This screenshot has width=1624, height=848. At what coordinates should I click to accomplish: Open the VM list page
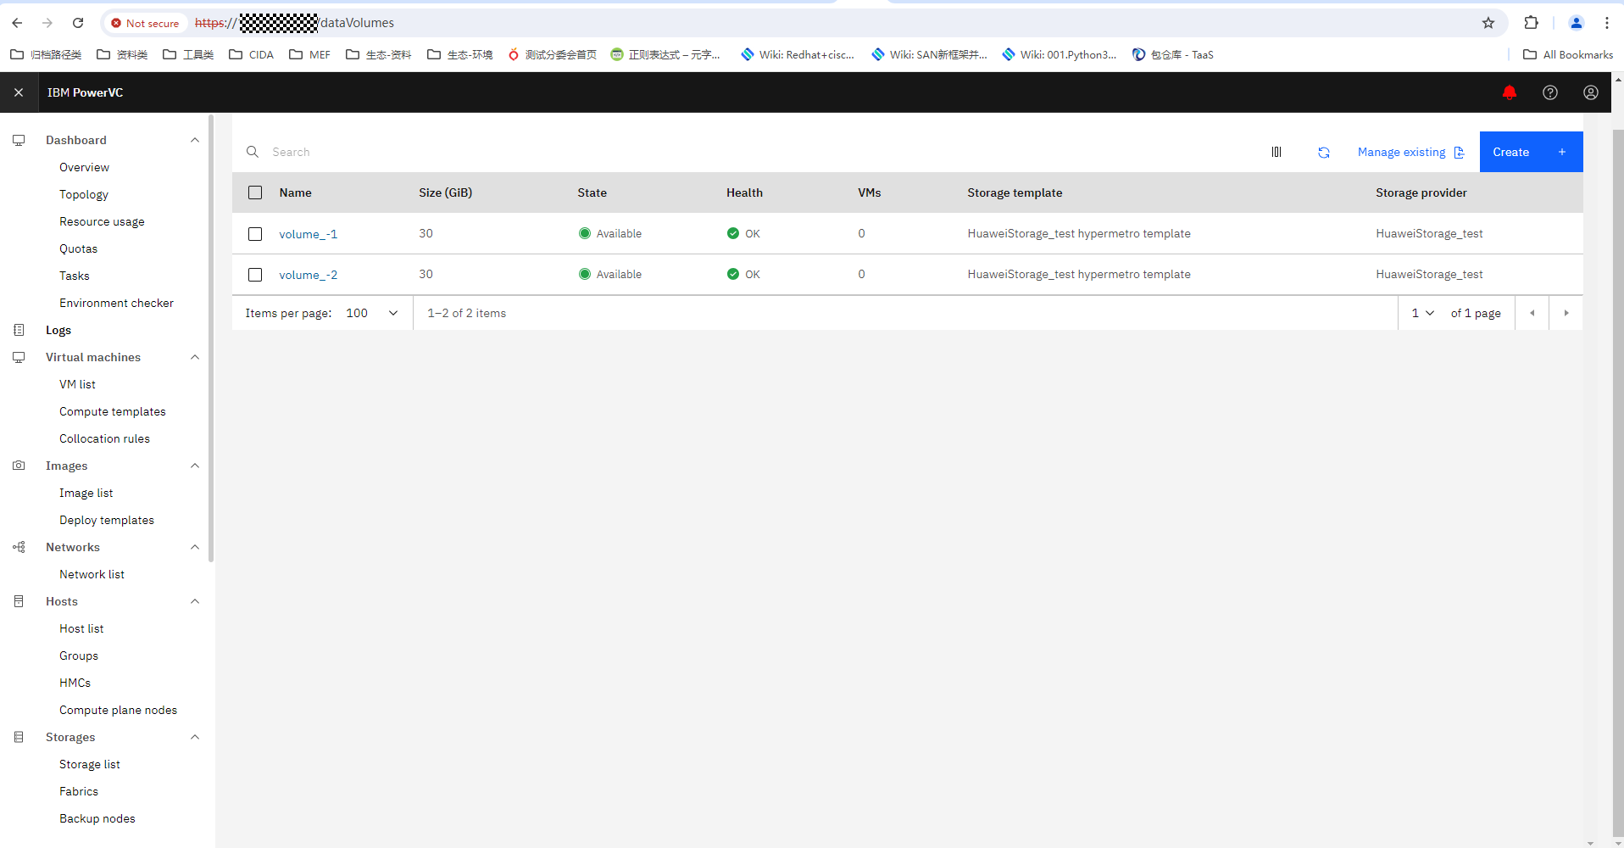(77, 384)
